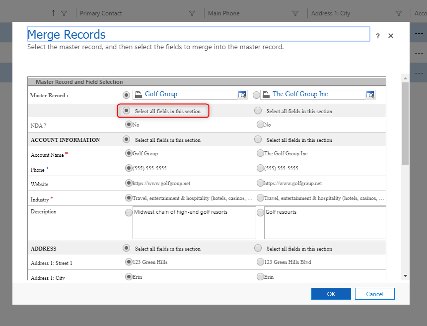The height and width of the screenshot is (326, 427).
Task: Pick Account Name 'The Golf Group Inc'
Action: tap(260, 153)
